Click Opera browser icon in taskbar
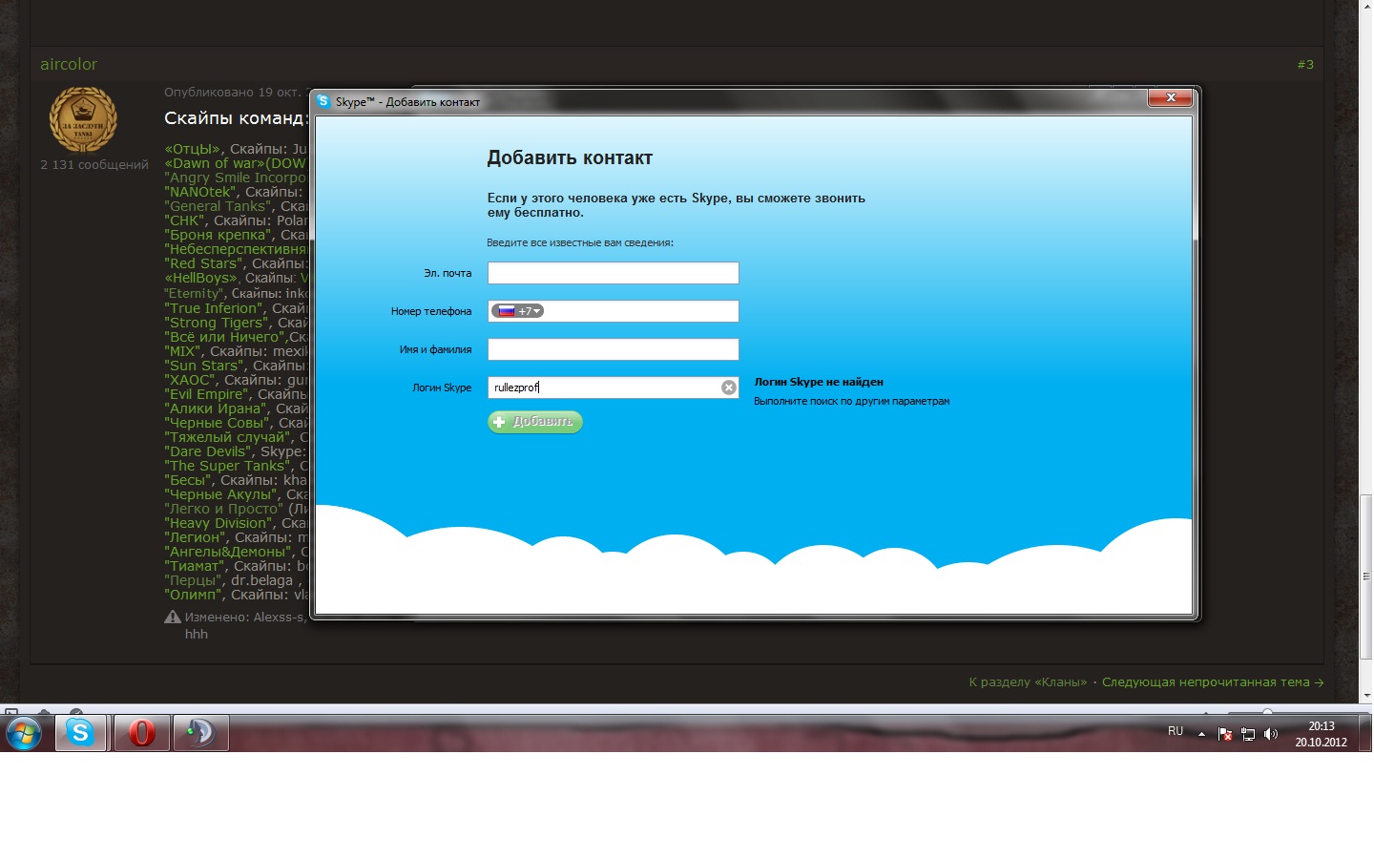Image resolution: width=1374 pixels, height=859 pixels. point(141,733)
